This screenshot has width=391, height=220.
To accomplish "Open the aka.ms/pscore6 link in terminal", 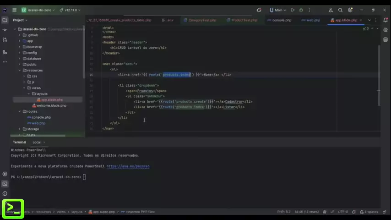I will [128, 166].
